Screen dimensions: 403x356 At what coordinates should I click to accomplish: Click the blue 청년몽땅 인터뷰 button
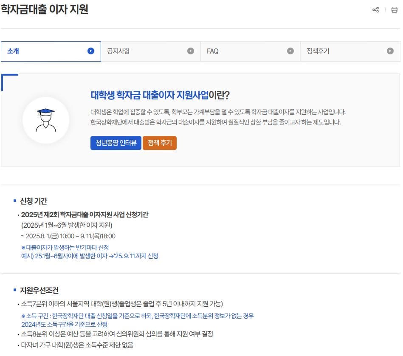click(x=116, y=143)
